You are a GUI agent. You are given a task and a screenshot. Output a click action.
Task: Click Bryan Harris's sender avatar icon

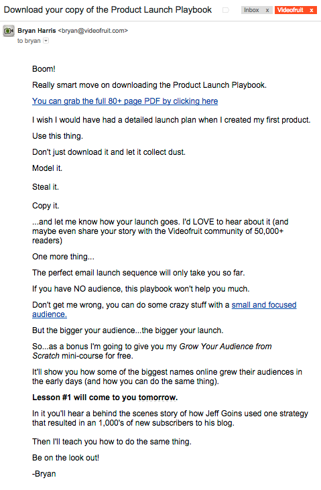(x=9, y=31)
